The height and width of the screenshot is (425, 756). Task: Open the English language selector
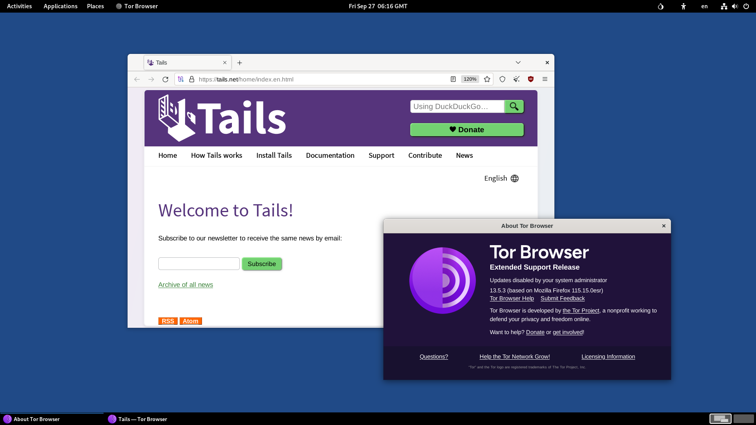pyautogui.click(x=501, y=178)
